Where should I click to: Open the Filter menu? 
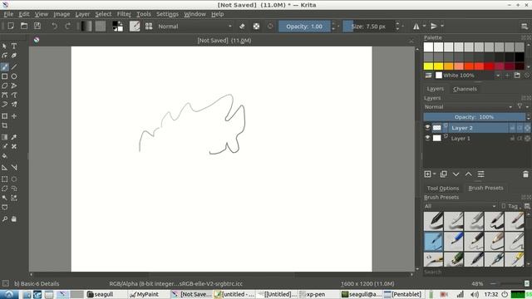coord(124,14)
